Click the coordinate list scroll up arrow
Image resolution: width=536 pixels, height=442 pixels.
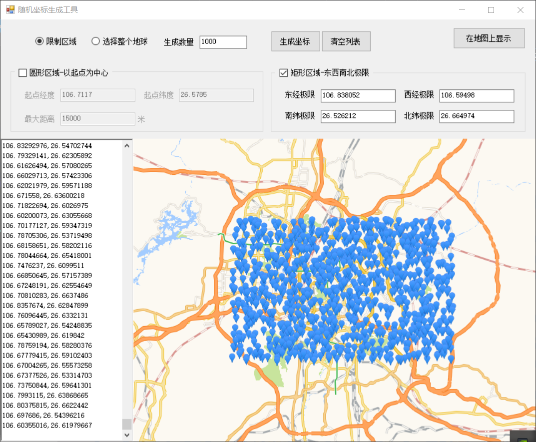(127, 146)
